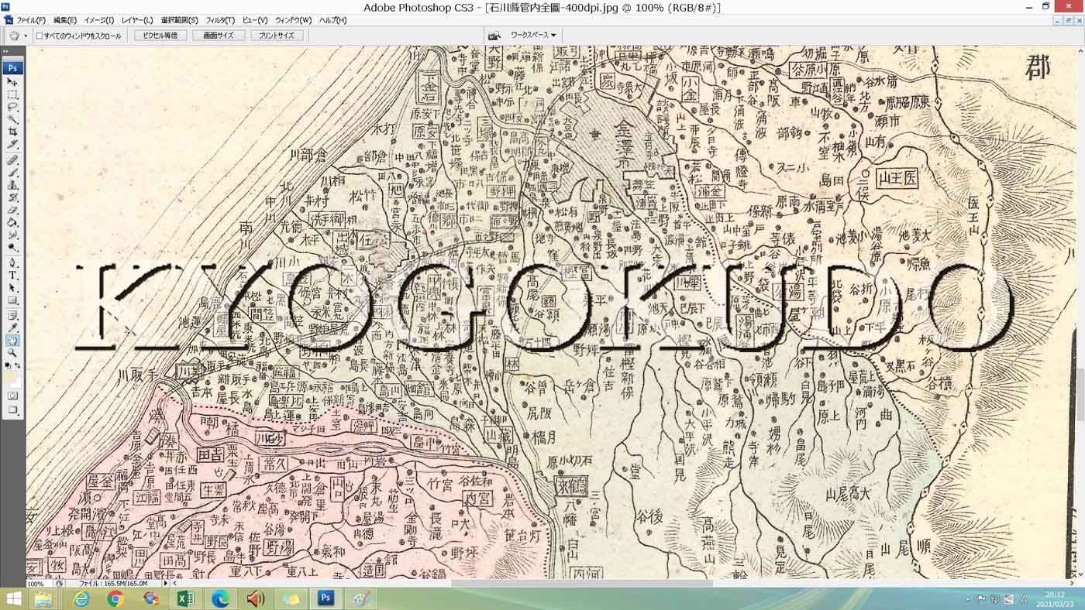
Task: Select the Notes tool
Action: pyautogui.click(x=12, y=315)
